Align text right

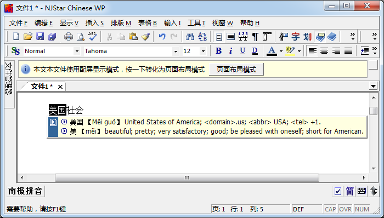pos(336,51)
